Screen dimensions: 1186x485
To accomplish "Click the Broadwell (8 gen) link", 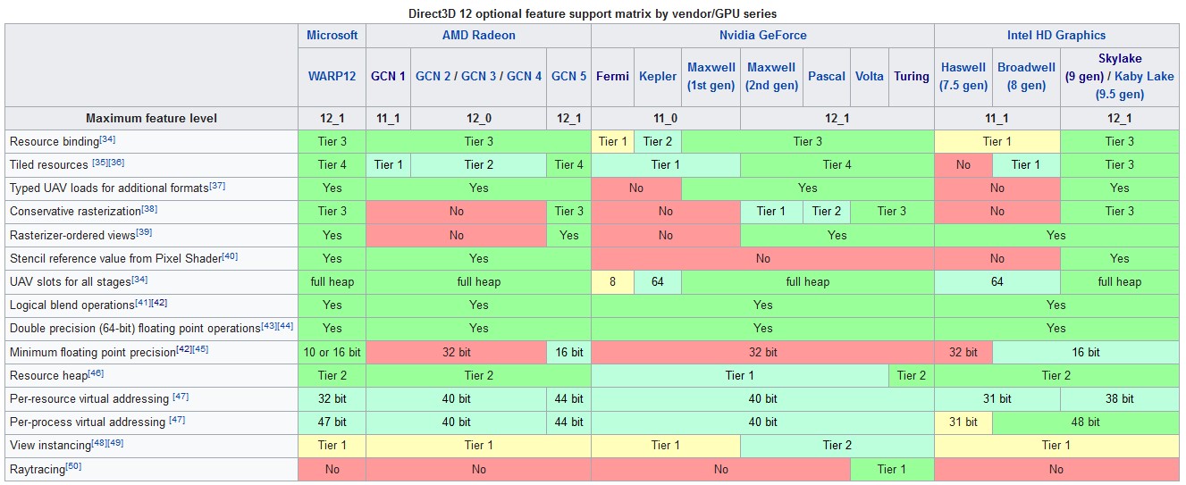I will [x=1026, y=77].
